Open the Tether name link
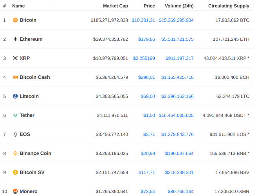The image size is (253, 196). click(x=27, y=115)
